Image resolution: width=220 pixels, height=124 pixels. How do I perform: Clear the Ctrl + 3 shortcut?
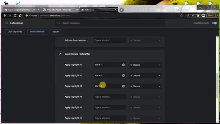(123, 86)
